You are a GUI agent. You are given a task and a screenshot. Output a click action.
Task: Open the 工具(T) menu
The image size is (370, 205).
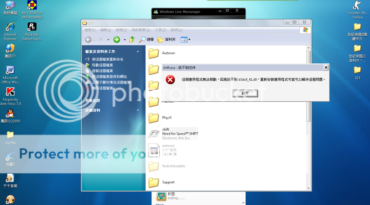tap(160, 30)
